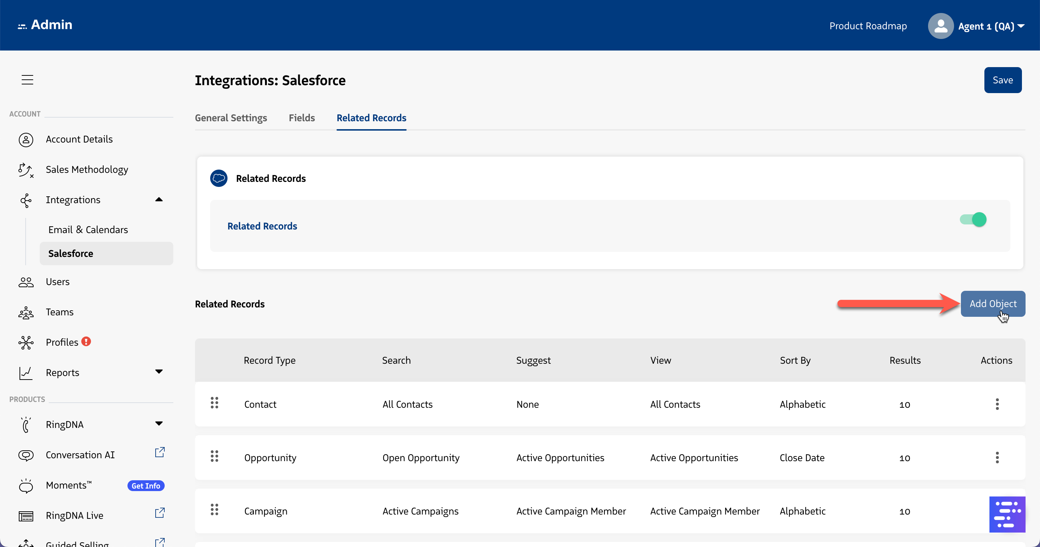Click the Salesforce cloud icon by Related Records
1040x547 pixels.
pos(219,178)
